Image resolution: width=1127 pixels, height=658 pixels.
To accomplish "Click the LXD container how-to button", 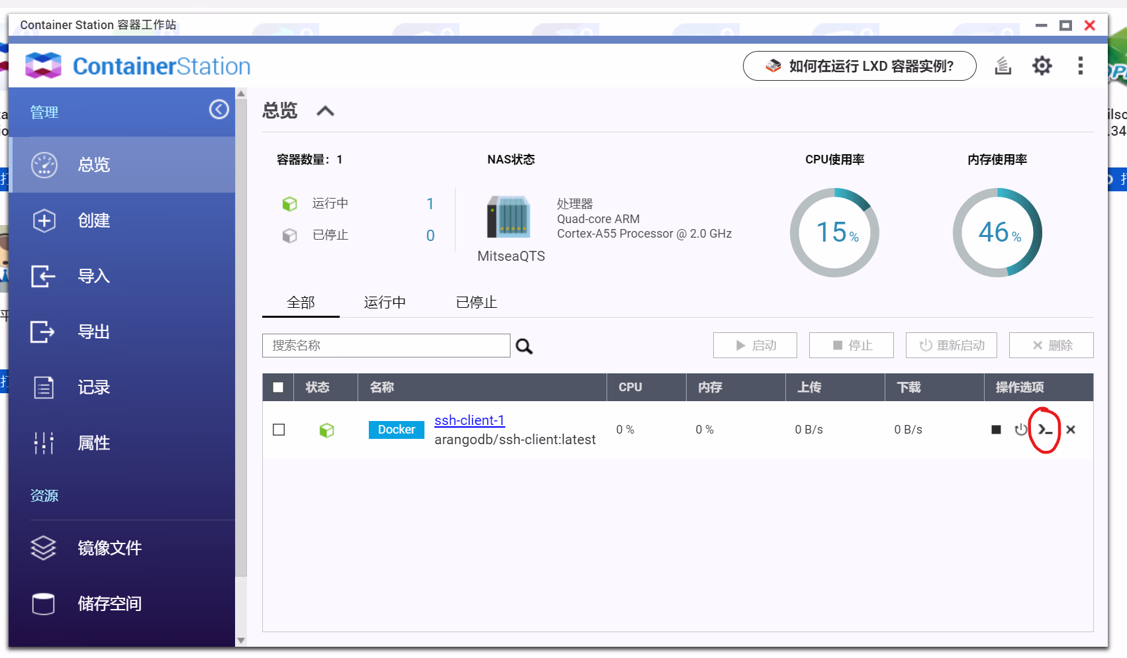I will tap(859, 66).
